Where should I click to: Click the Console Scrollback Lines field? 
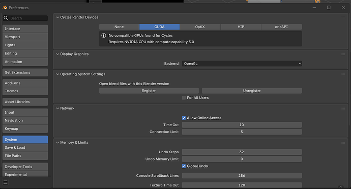[x=242, y=176]
